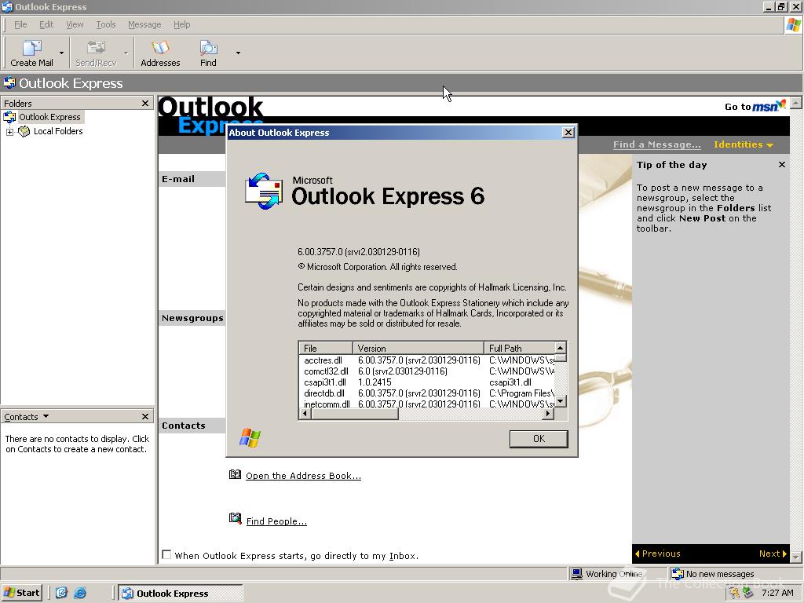The height and width of the screenshot is (603, 804).
Task: Click the Windows logo in the About dialog
Action: (250, 438)
